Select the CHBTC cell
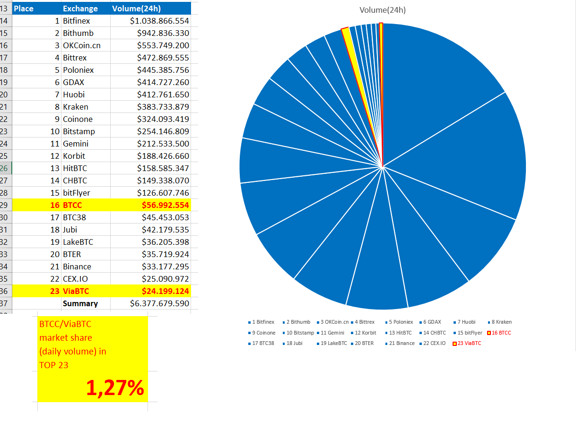Screen dimensions: 576x422 click(86, 181)
